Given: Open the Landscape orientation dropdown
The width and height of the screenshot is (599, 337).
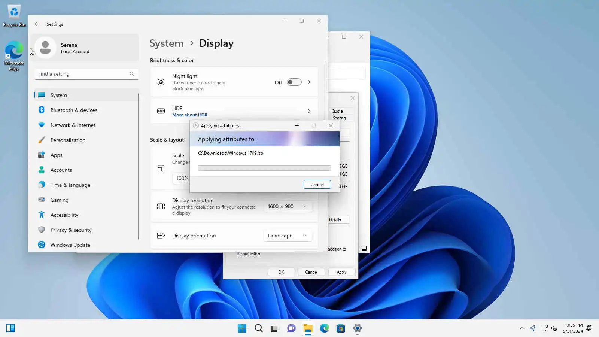Looking at the screenshot, I should click(x=288, y=236).
